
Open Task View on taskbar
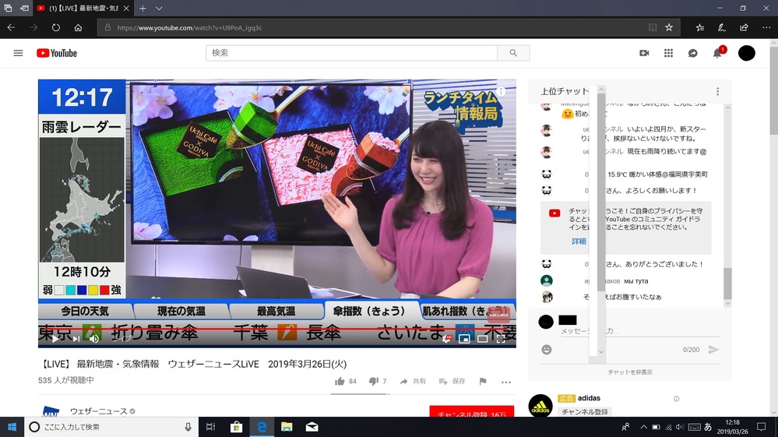click(x=211, y=427)
